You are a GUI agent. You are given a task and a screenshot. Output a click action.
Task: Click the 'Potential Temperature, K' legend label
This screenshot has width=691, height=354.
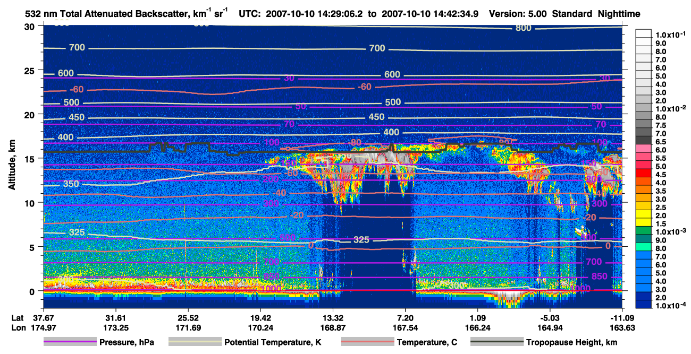click(273, 343)
